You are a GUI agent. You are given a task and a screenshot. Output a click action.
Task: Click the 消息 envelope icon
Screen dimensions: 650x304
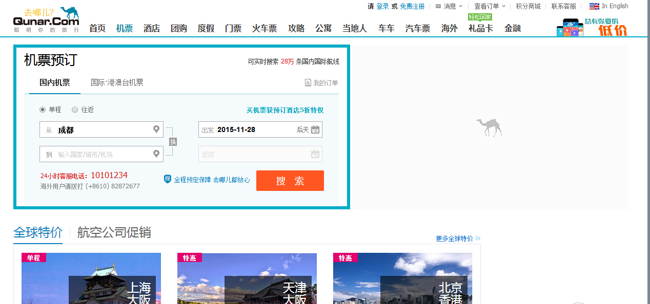438,7
